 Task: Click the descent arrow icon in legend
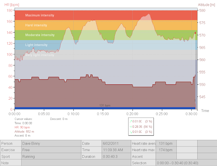(x=131, y=132)
